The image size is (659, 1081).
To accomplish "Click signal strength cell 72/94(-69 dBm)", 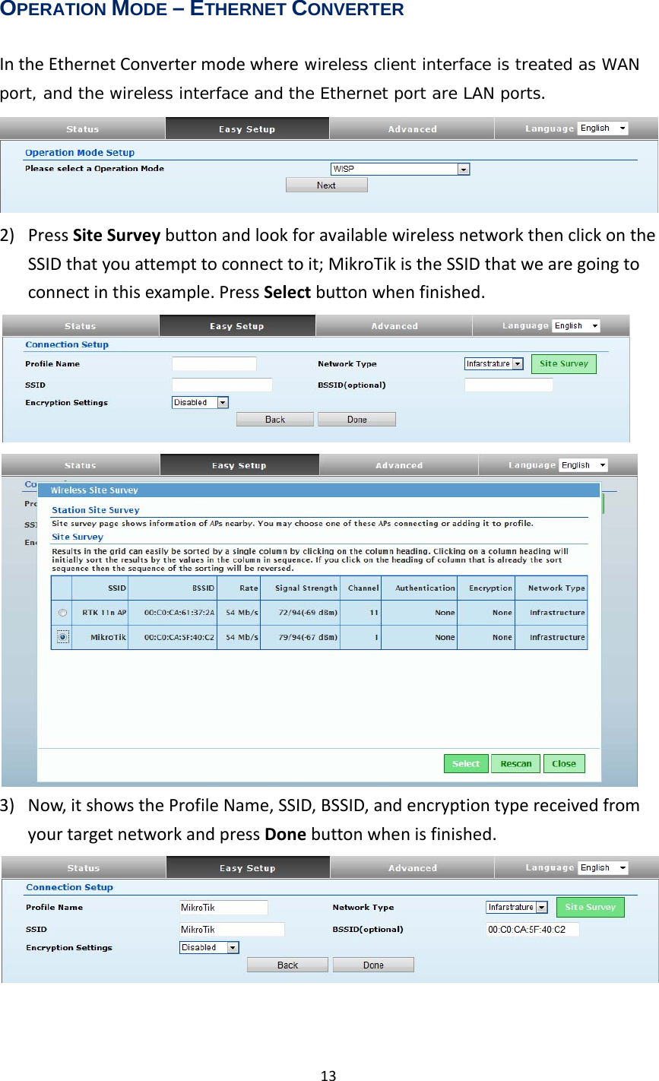I will (300, 613).
